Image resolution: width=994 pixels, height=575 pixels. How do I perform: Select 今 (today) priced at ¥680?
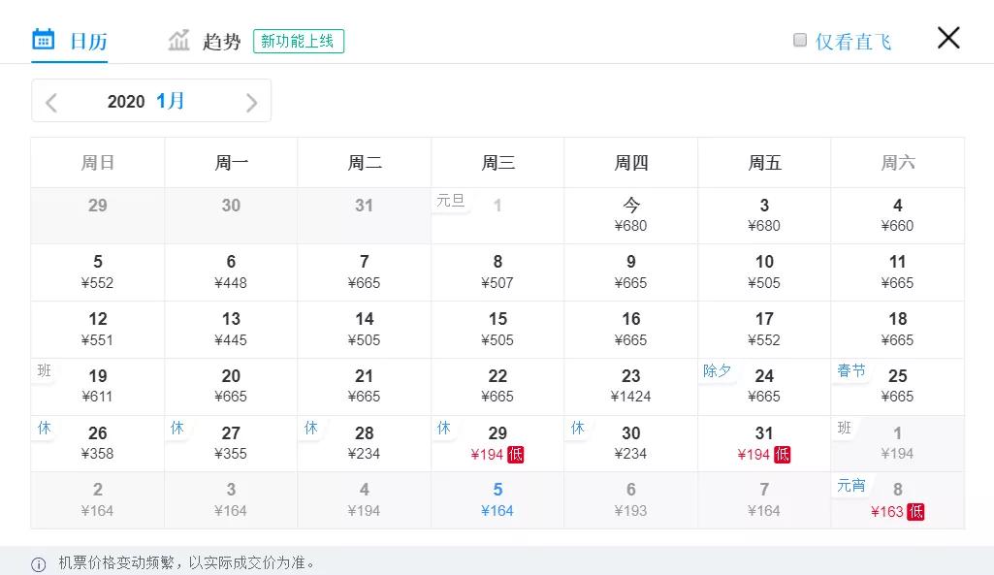[x=631, y=215]
